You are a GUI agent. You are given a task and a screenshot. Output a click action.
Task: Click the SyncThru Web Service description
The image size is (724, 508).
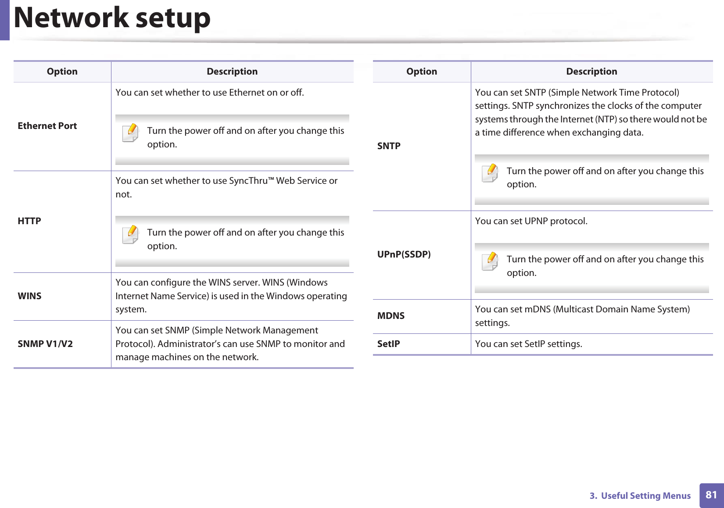point(226,187)
